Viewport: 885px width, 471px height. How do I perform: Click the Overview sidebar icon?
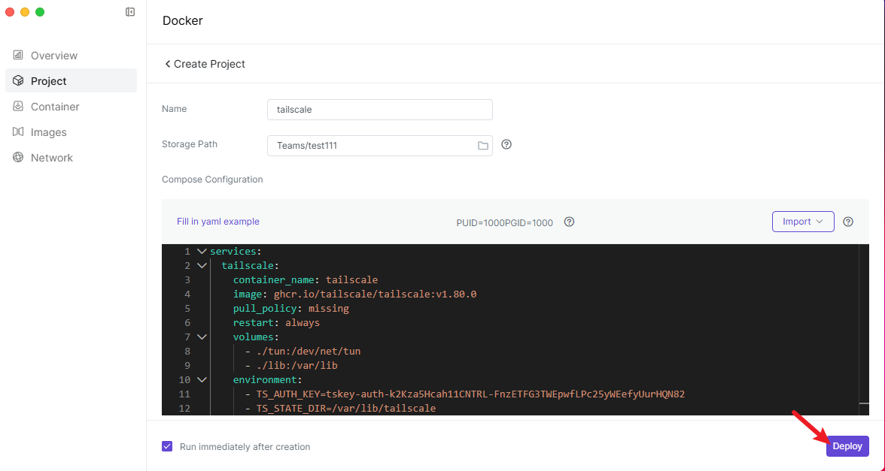tap(18, 56)
